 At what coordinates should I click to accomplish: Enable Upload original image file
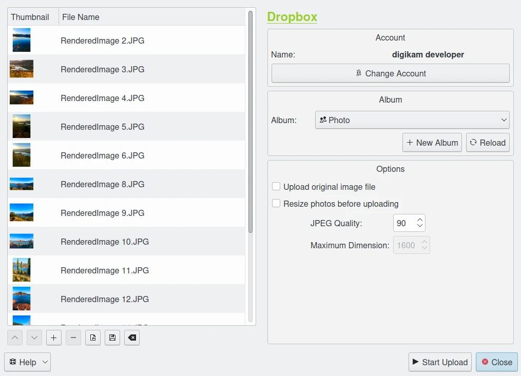pyautogui.click(x=276, y=187)
